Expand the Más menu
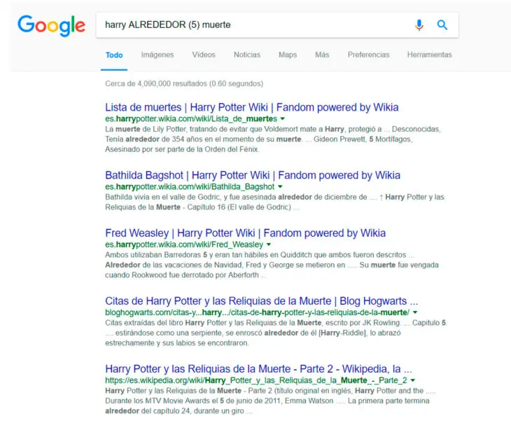511x430 pixels. click(x=322, y=55)
